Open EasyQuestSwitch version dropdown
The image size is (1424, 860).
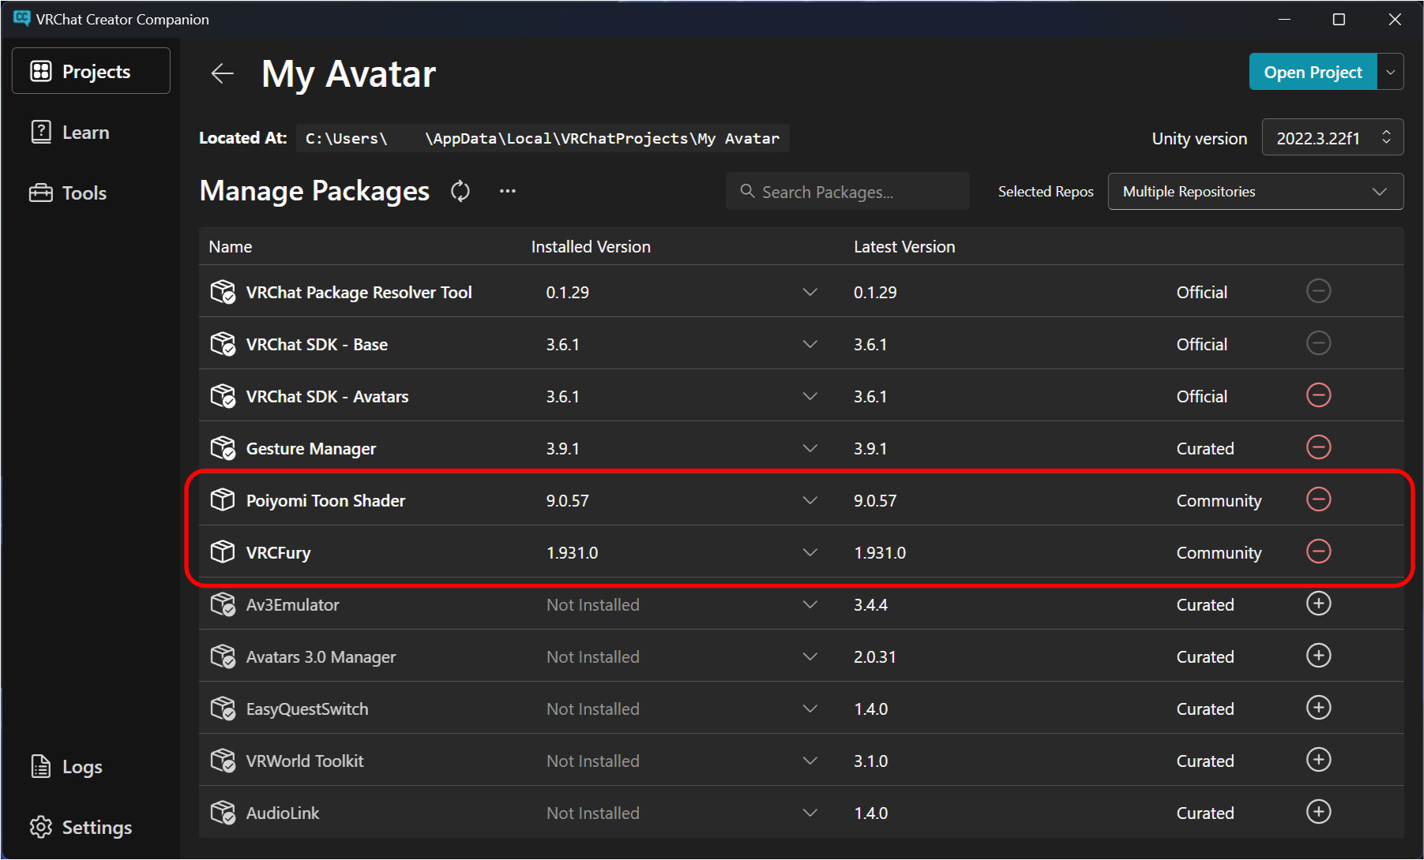click(810, 709)
